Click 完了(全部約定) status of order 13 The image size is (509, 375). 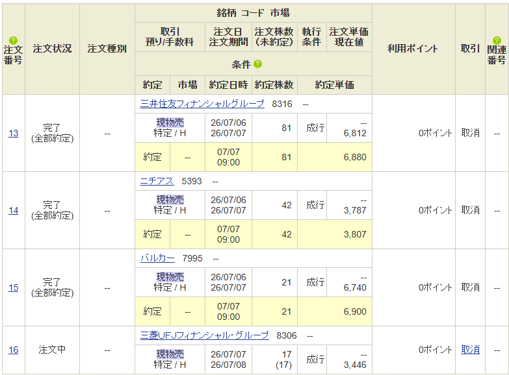pyautogui.click(x=52, y=133)
